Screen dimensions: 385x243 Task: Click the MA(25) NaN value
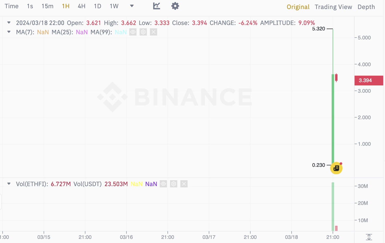[82, 32]
